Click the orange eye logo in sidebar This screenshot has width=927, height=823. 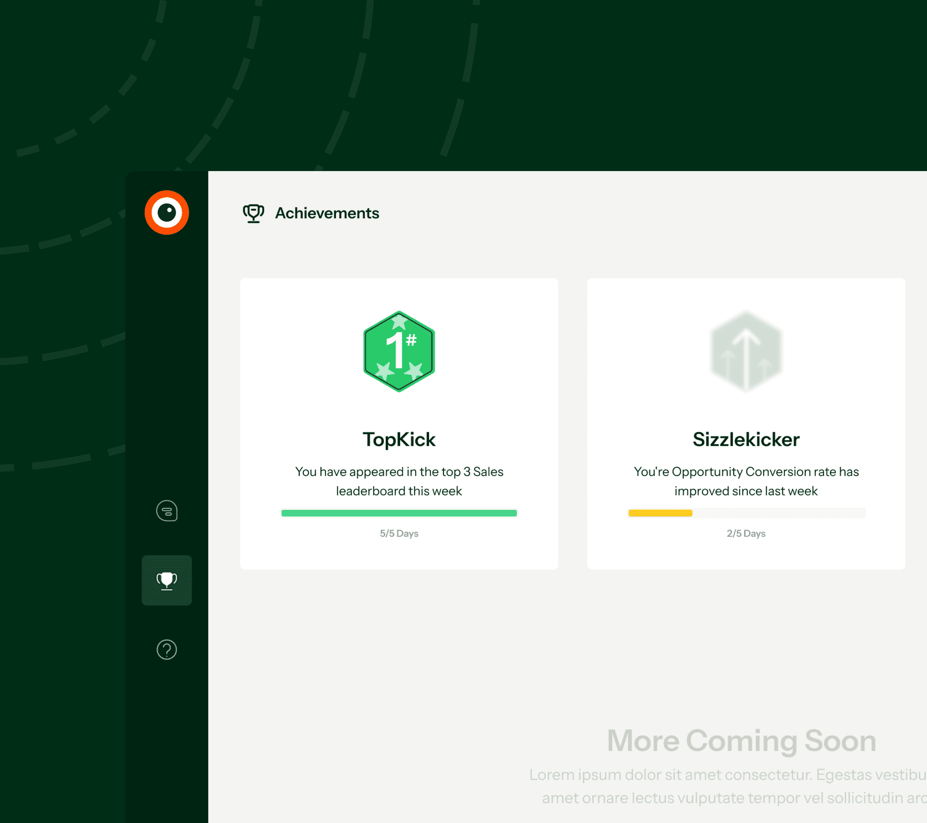[167, 212]
